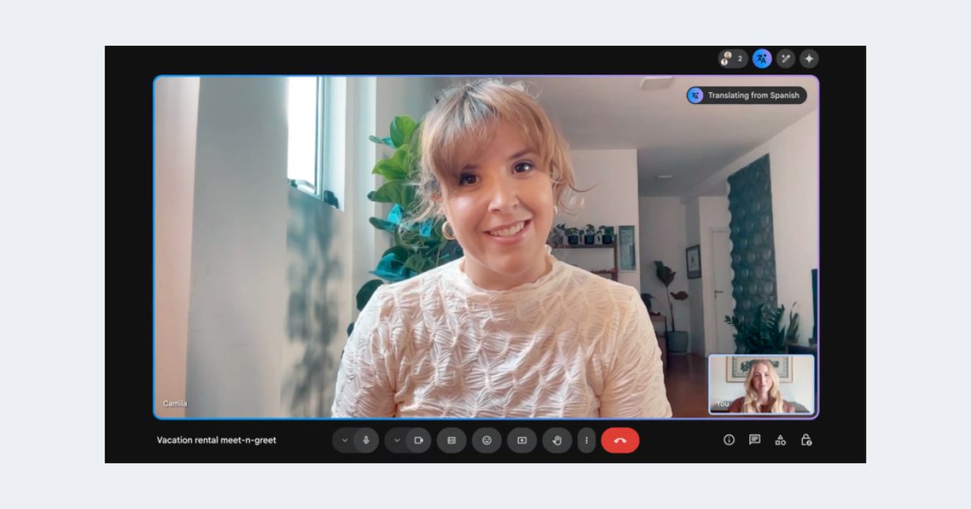
Task: Click the "Translating from Spanish" indicator chip
Action: (747, 95)
